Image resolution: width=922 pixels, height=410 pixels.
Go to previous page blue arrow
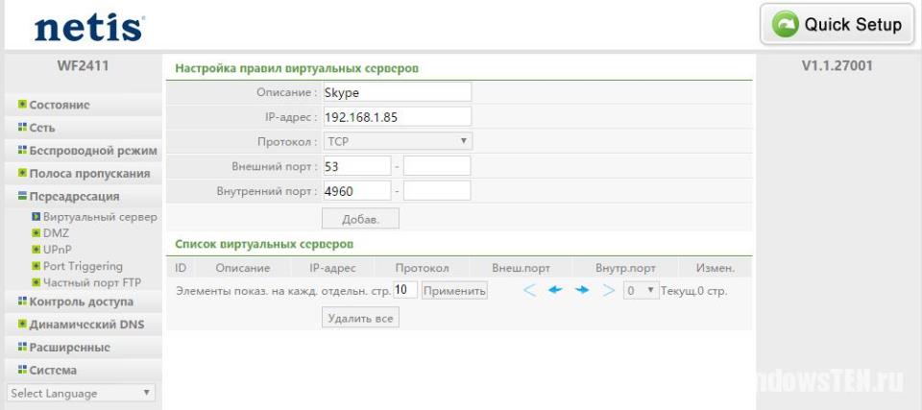tap(555, 290)
